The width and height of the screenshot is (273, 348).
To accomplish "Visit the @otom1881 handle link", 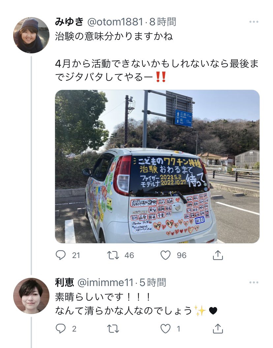I will coord(115,22).
